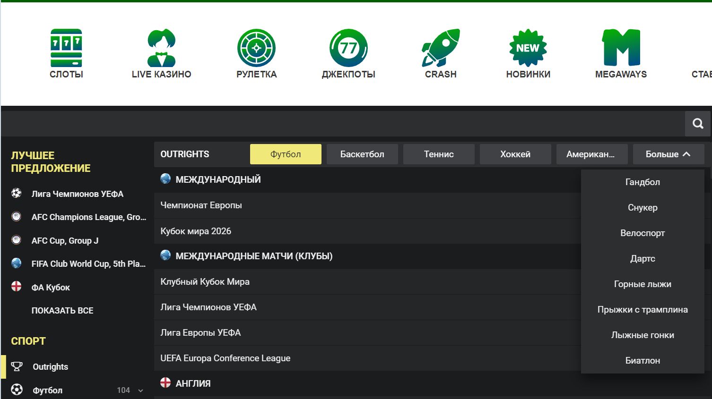This screenshot has height=399, width=712.
Task: Click the Слоты category label
Action: (66, 74)
